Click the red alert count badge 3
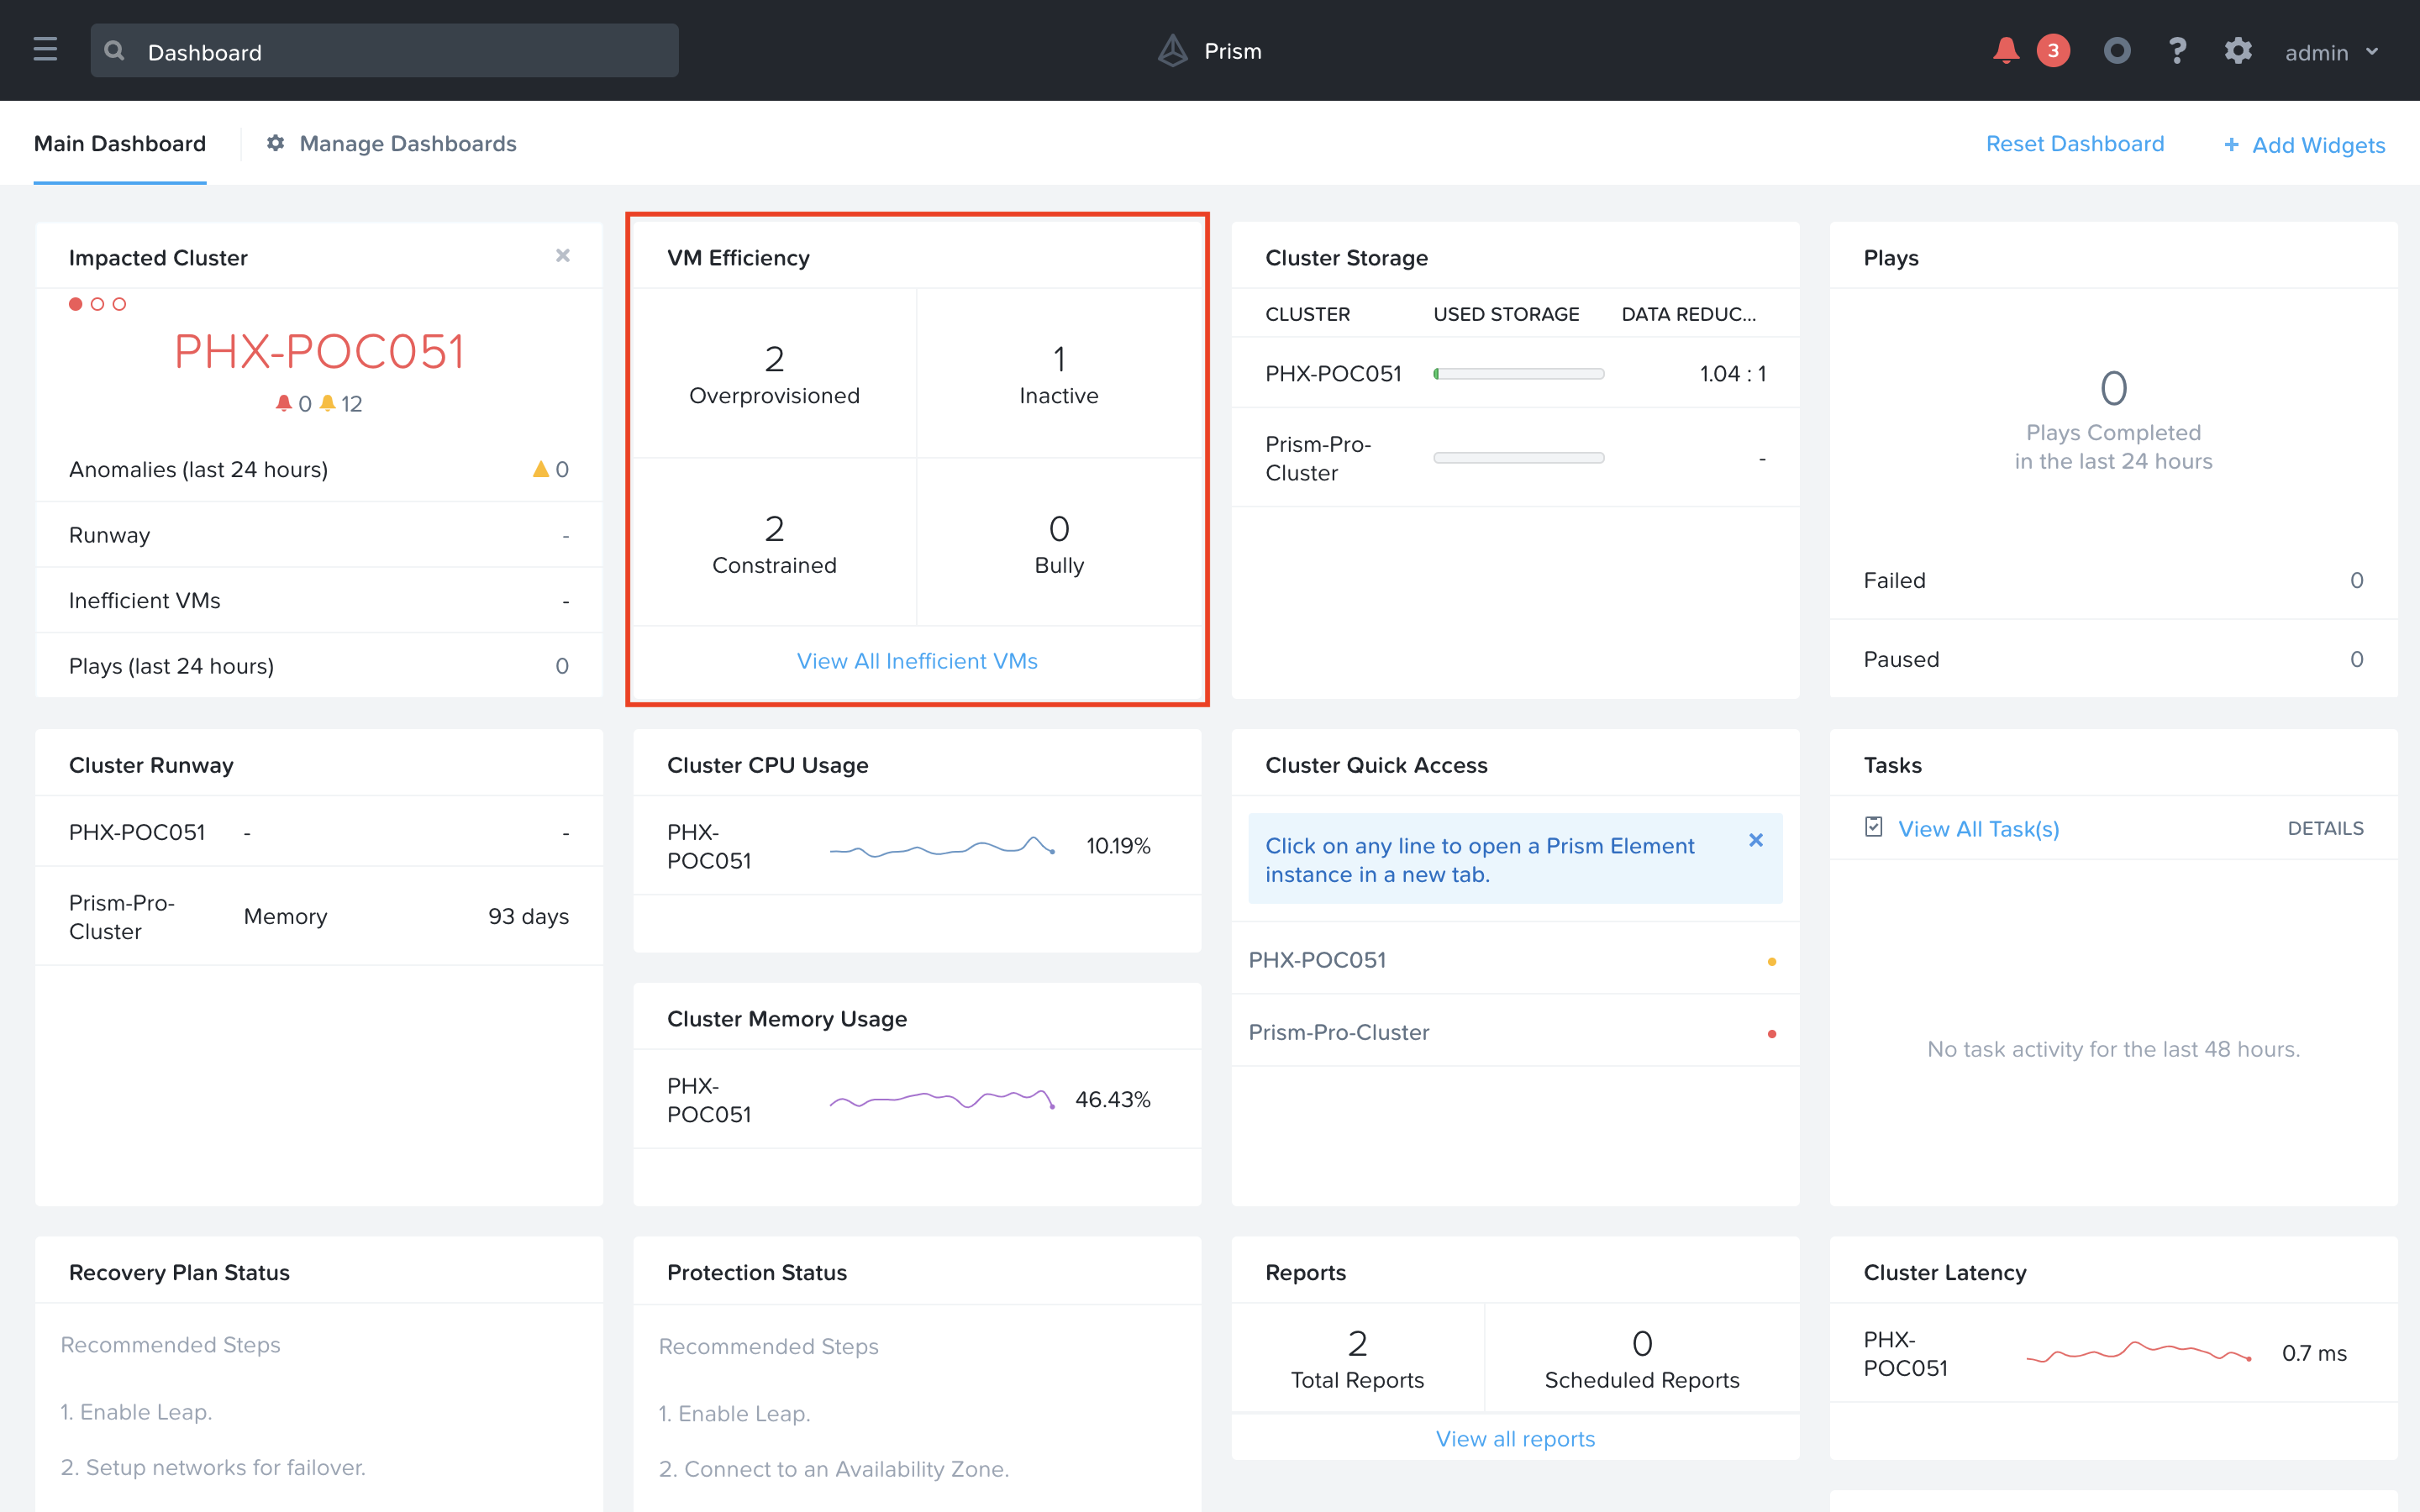 point(2053,51)
